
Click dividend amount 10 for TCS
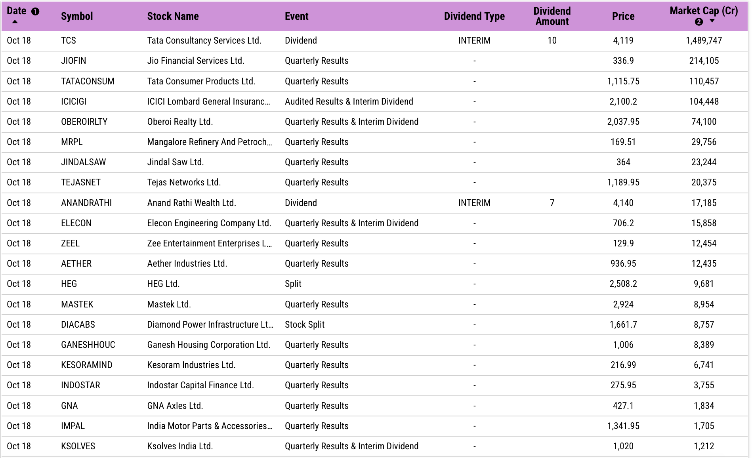(552, 40)
